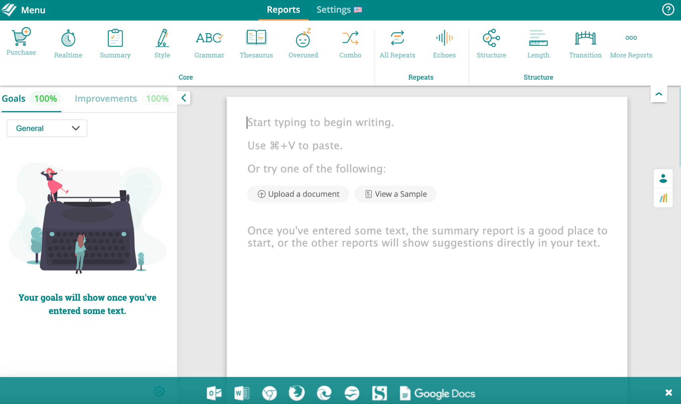Collapse the Goals side panel
Screen dimensions: 681x404
tap(184, 98)
